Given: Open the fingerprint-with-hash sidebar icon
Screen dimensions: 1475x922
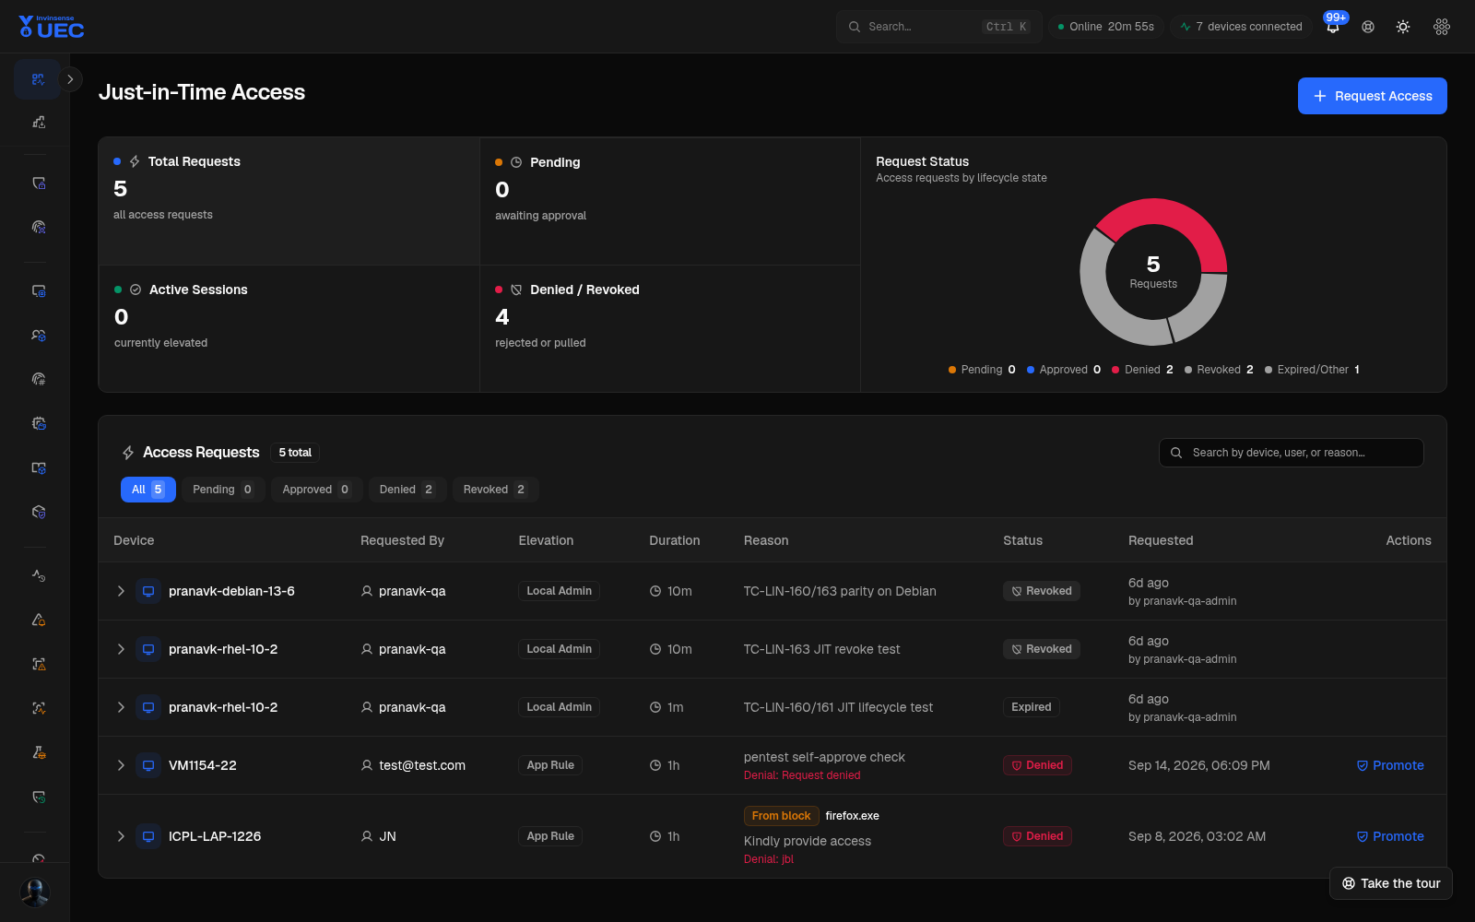Looking at the screenshot, I should point(38,379).
